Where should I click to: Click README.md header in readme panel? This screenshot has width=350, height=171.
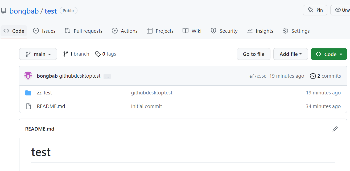tap(40, 129)
